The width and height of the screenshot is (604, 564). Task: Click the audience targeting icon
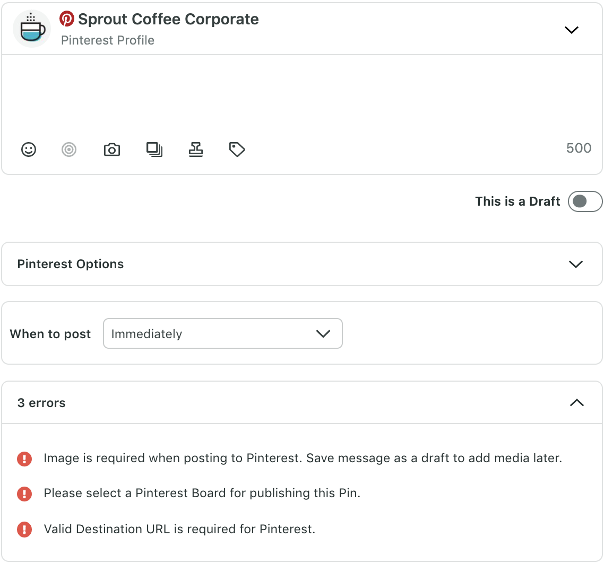(69, 149)
